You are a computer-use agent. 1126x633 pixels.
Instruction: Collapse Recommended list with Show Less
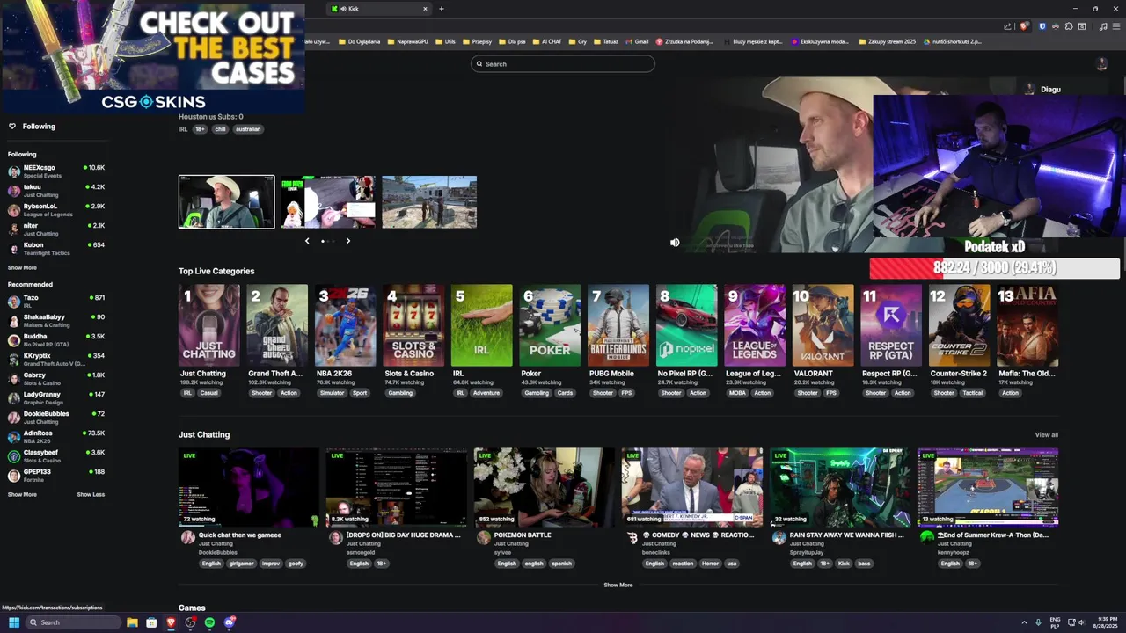click(91, 494)
